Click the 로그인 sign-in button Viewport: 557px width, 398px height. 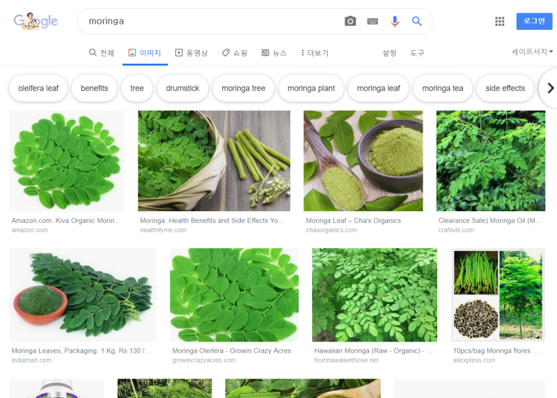(534, 21)
